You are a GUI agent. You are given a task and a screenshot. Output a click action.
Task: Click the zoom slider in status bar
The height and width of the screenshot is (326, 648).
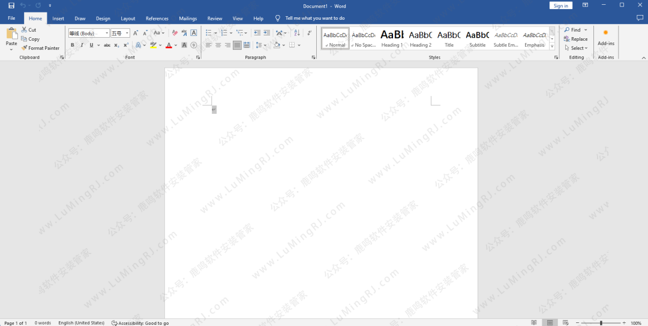pos(601,323)
